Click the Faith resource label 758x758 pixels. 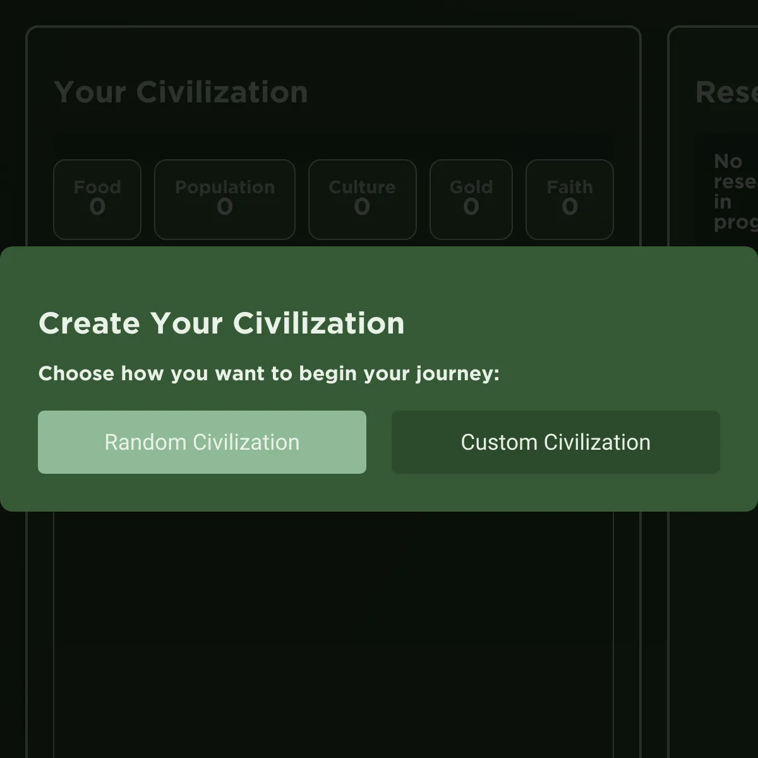[x=570, y=187]
